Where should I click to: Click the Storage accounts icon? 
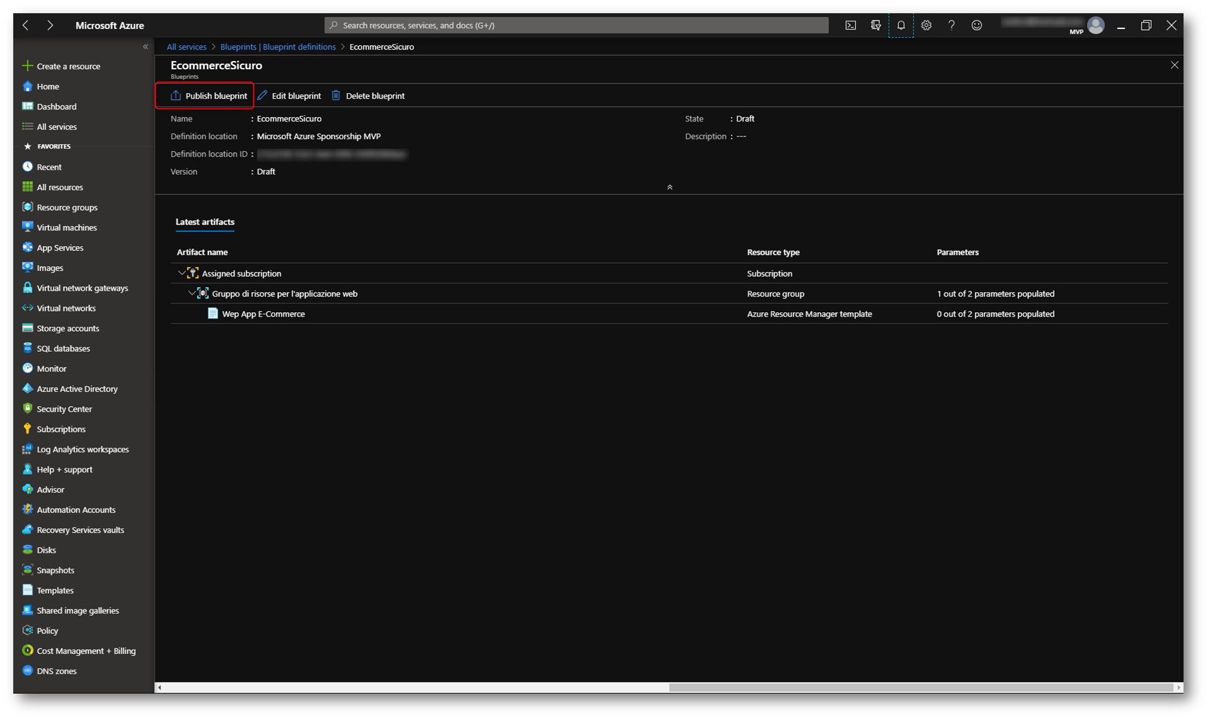pyautogui.click(x=28, y=328)
